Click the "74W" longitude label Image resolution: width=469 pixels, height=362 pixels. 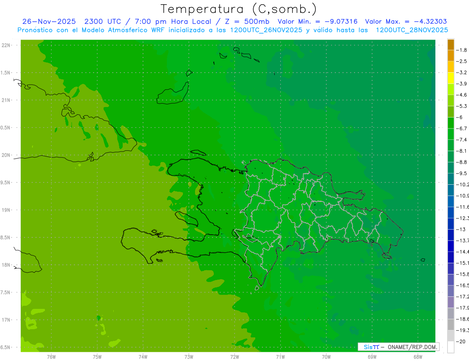coord(143,357)
